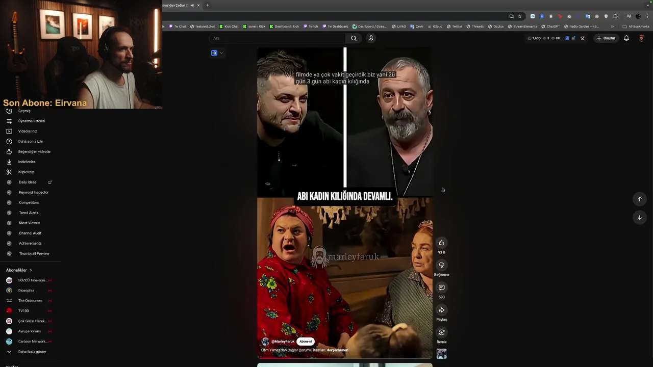Screen dimensions: 653x367
Task: Show more bookmarks overflow chevron
Action: [x=612, y=27]
